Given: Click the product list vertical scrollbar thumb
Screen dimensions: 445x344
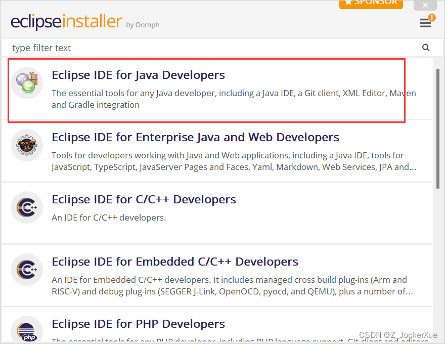Looking at the screenshot, I should [x=438, y=128].
